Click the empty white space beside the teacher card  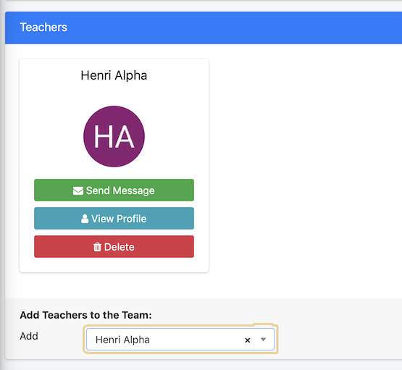pyautogui.click(x=305, y=164)
